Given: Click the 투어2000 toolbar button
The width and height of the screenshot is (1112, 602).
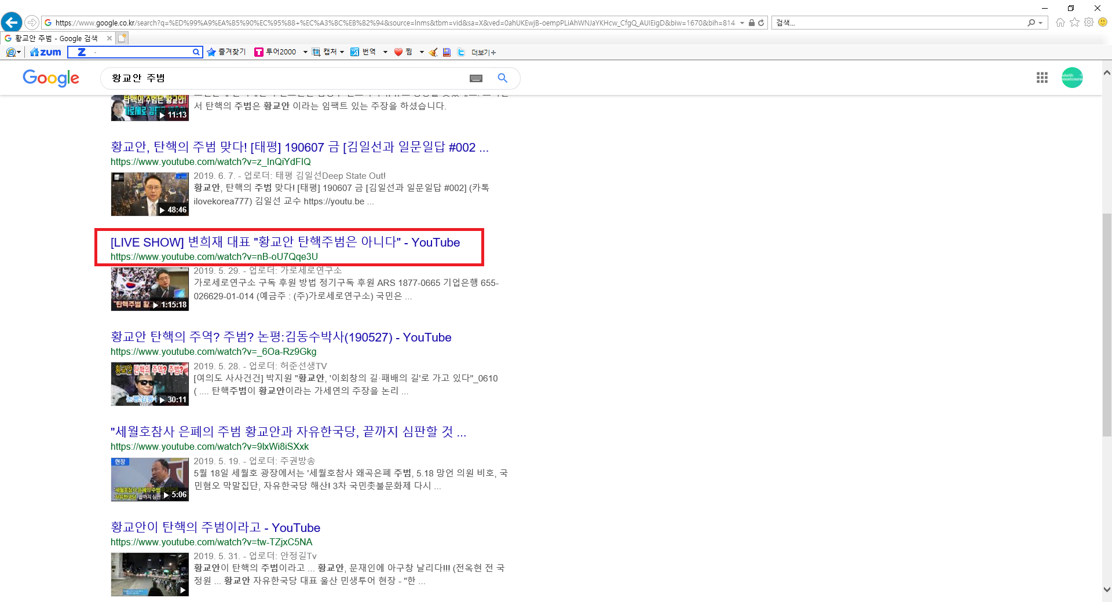Looking at the screenshot, I should pyautogui.click(x=276, y=52).
